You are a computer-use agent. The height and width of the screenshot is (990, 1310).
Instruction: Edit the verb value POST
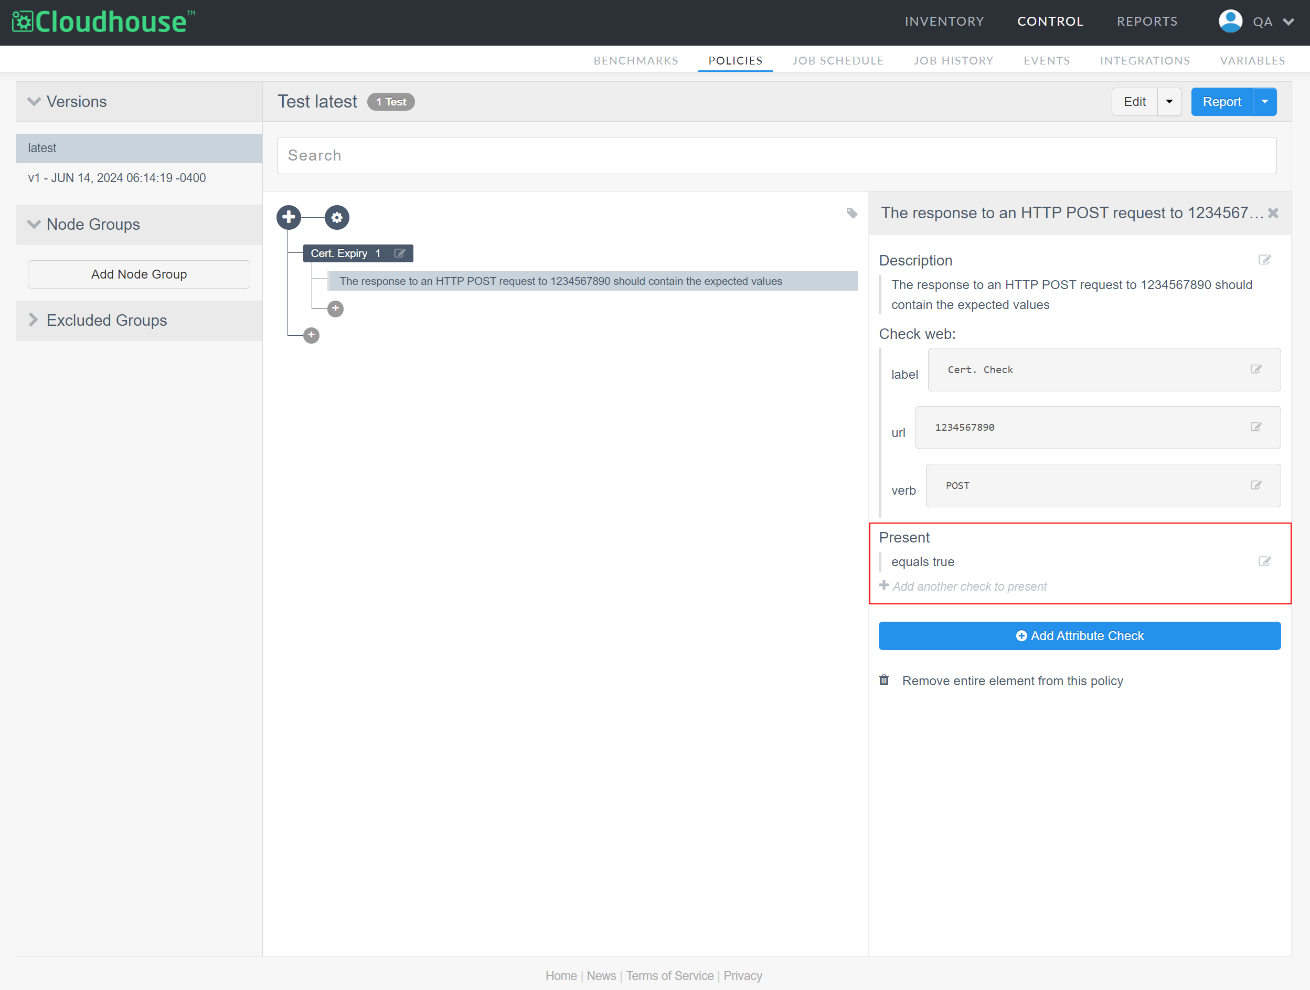click(1255, 485)
